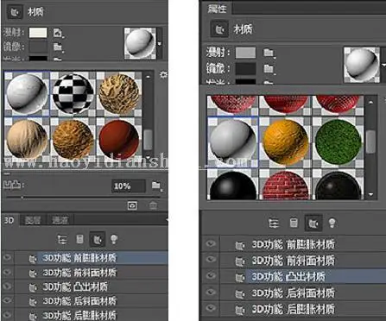Select the 属性 tab in the right panel
This screenshot has width=386, height=321.
(x=217, y=9)
